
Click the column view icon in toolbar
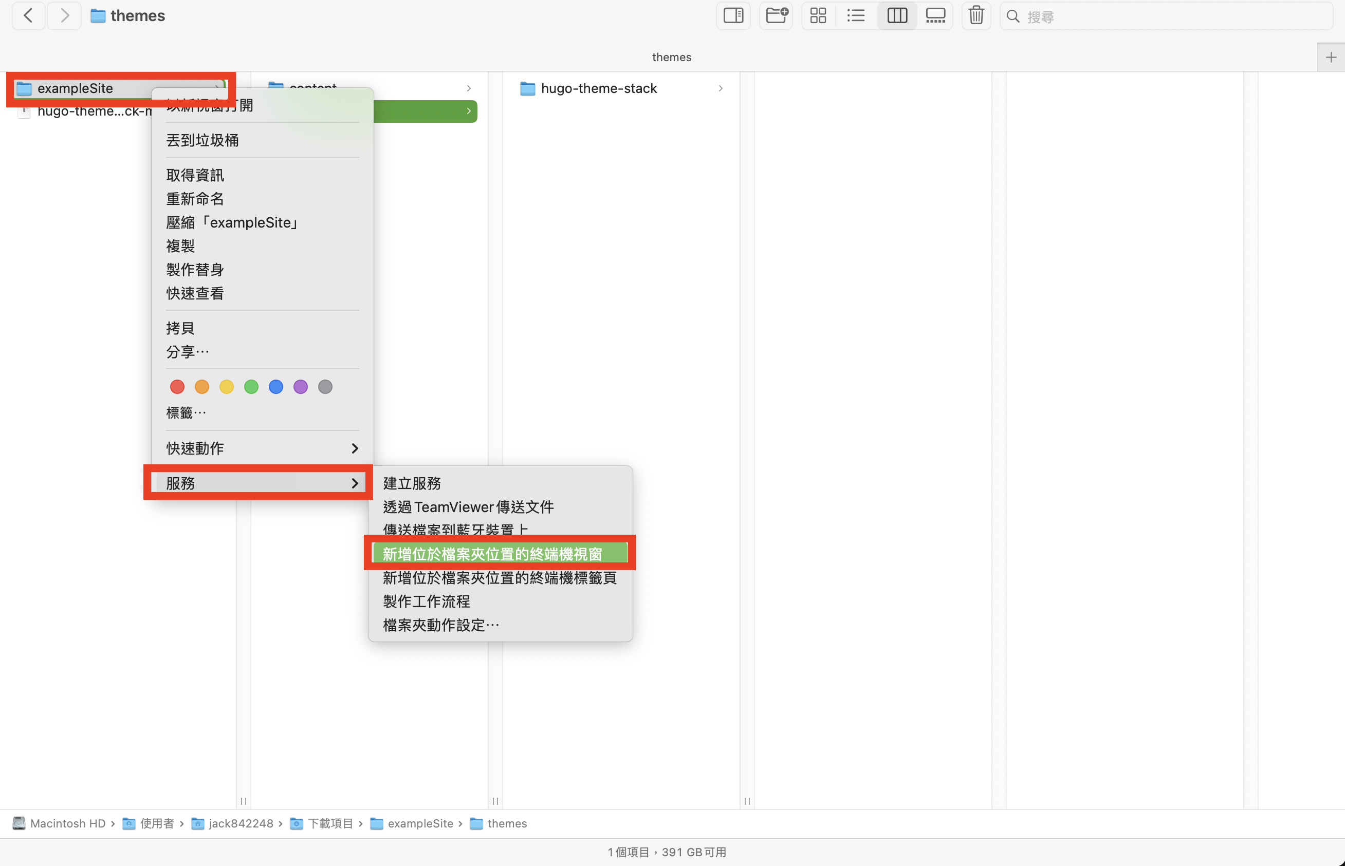(895, 16)
